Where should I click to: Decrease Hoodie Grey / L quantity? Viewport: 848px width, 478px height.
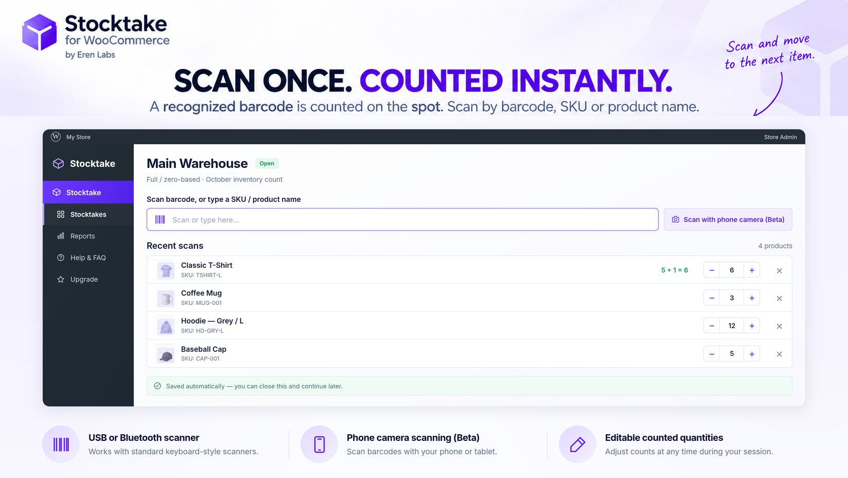712,326
